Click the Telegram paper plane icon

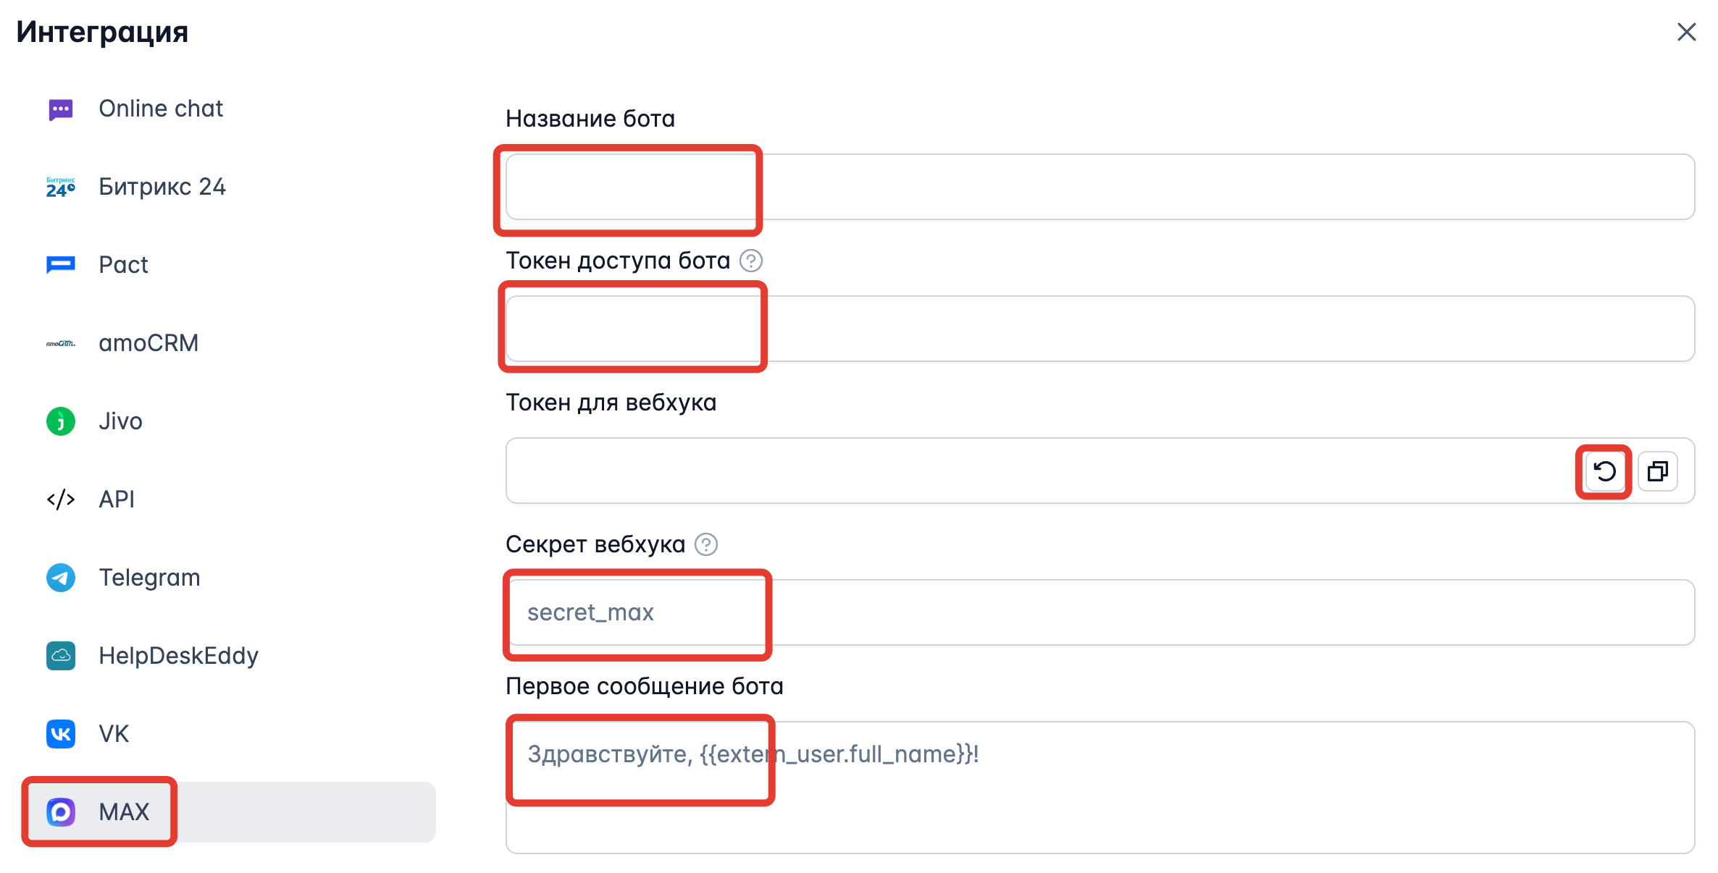[x=61, y=578]
